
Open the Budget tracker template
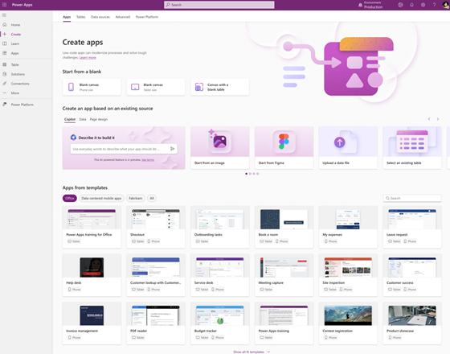coord(220,323)
